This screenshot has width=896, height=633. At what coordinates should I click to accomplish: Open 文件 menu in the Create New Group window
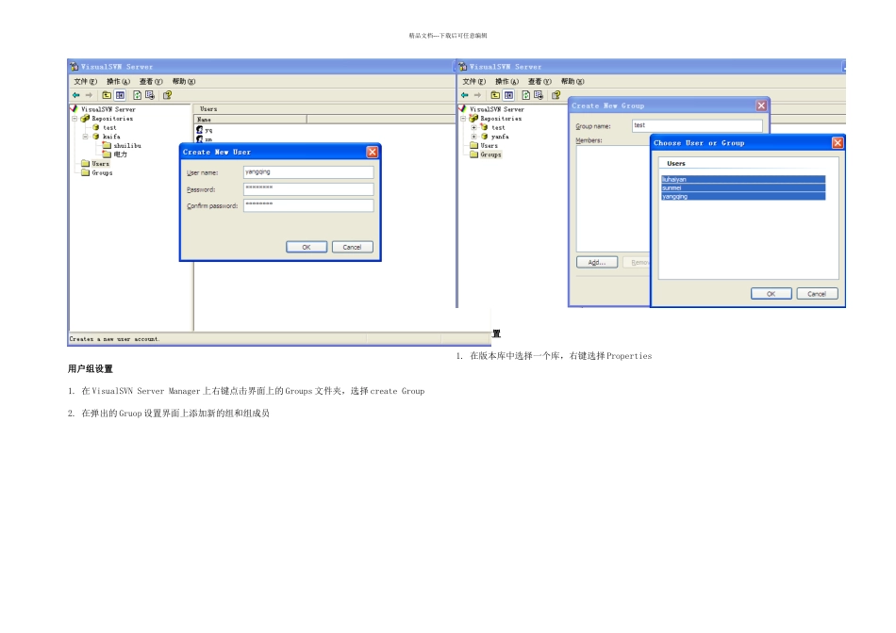[x=473, y=82]
